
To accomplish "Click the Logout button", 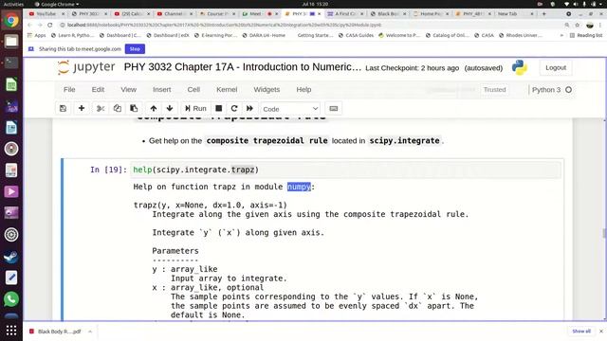I will pyautogui.click(x=556, y=67).
